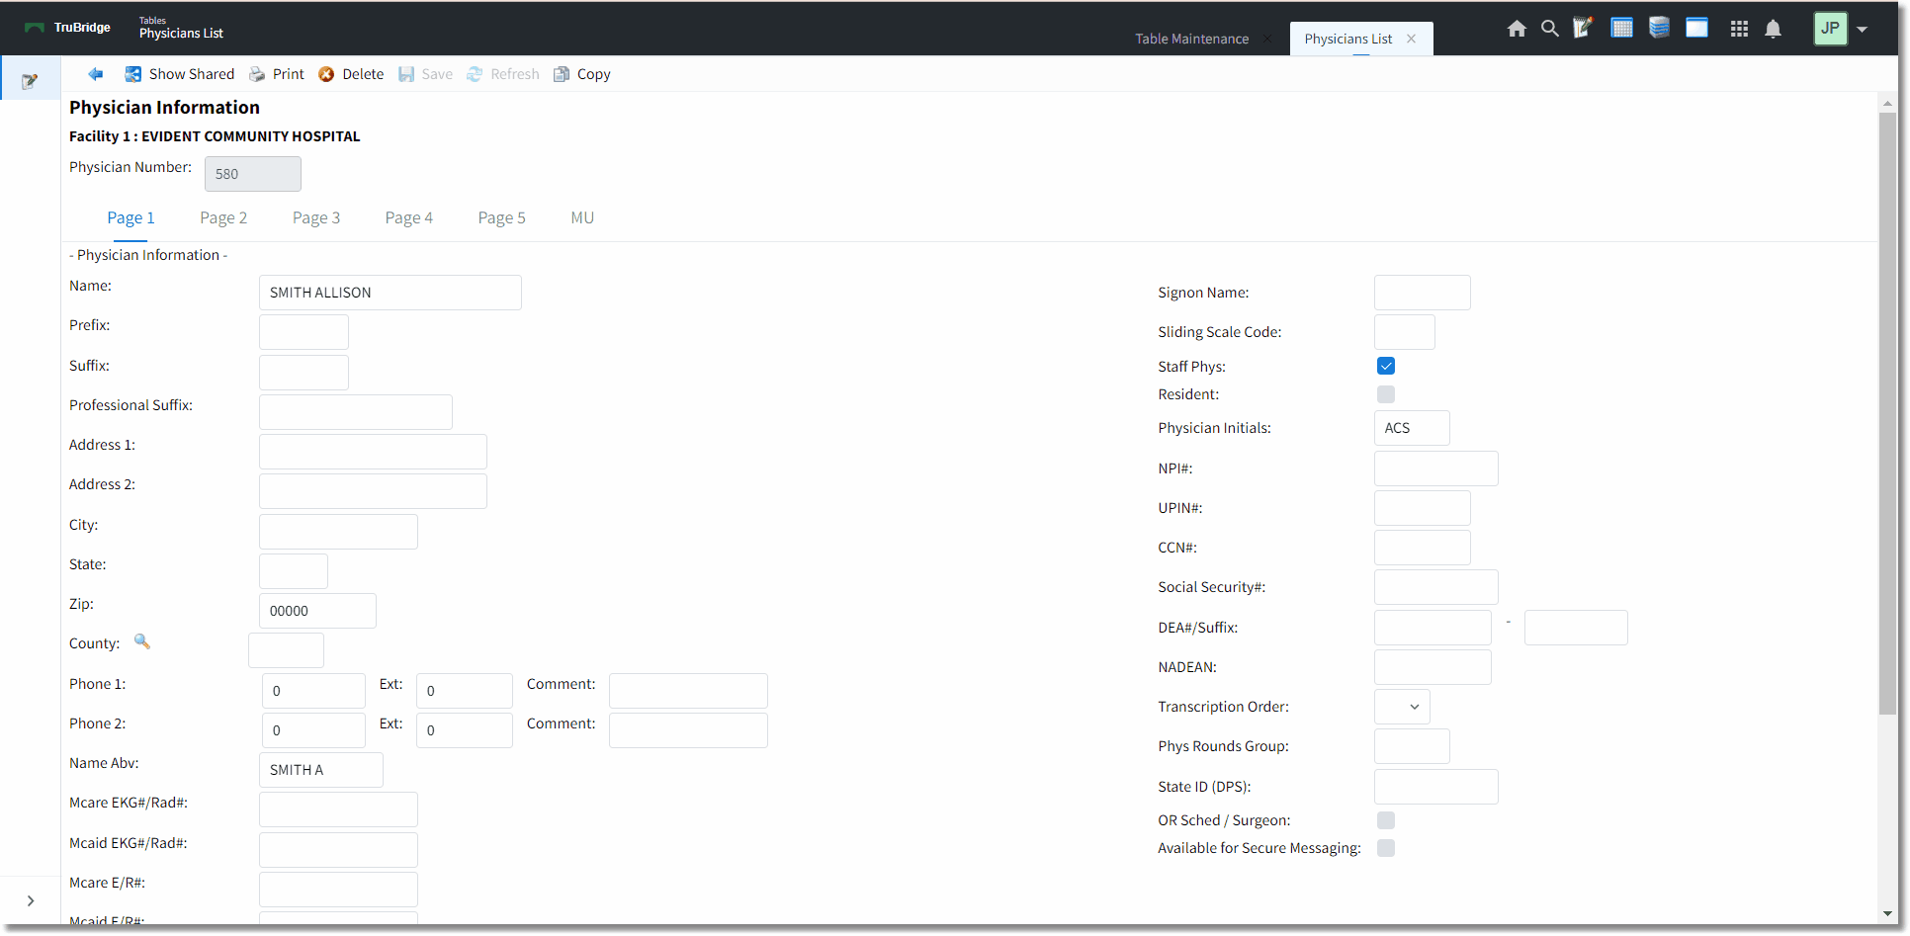1910x936 pixels.
Task: Click the City input field
Action: (x=338, y=532)
